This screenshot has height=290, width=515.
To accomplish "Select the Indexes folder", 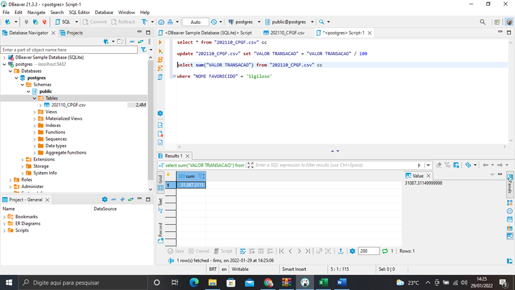I will pyautogui.click(x=53, y=125).
